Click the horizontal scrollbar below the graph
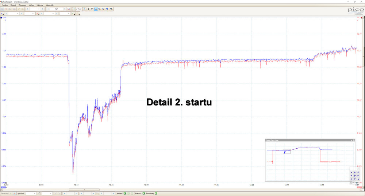Image resolution: width=365 pixels, height=196 pixels. [84, 189]
